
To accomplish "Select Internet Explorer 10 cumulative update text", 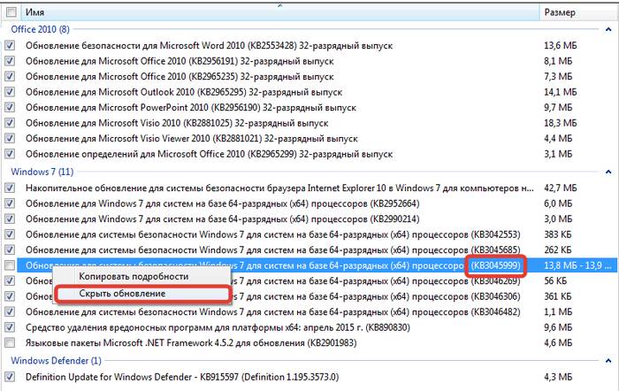I will pyautogui.click(x=279, y=188).
